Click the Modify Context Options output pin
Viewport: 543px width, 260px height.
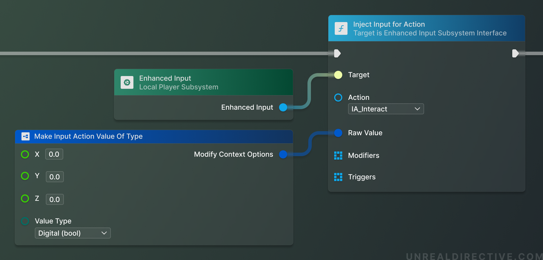[283, 154]
